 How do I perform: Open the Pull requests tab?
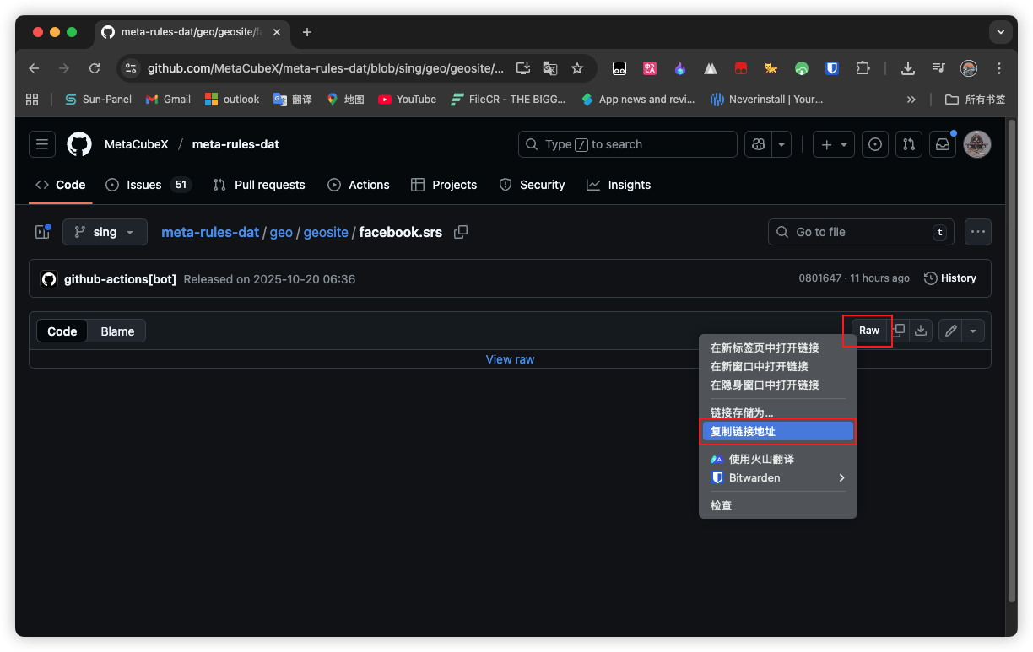[259, 185]
